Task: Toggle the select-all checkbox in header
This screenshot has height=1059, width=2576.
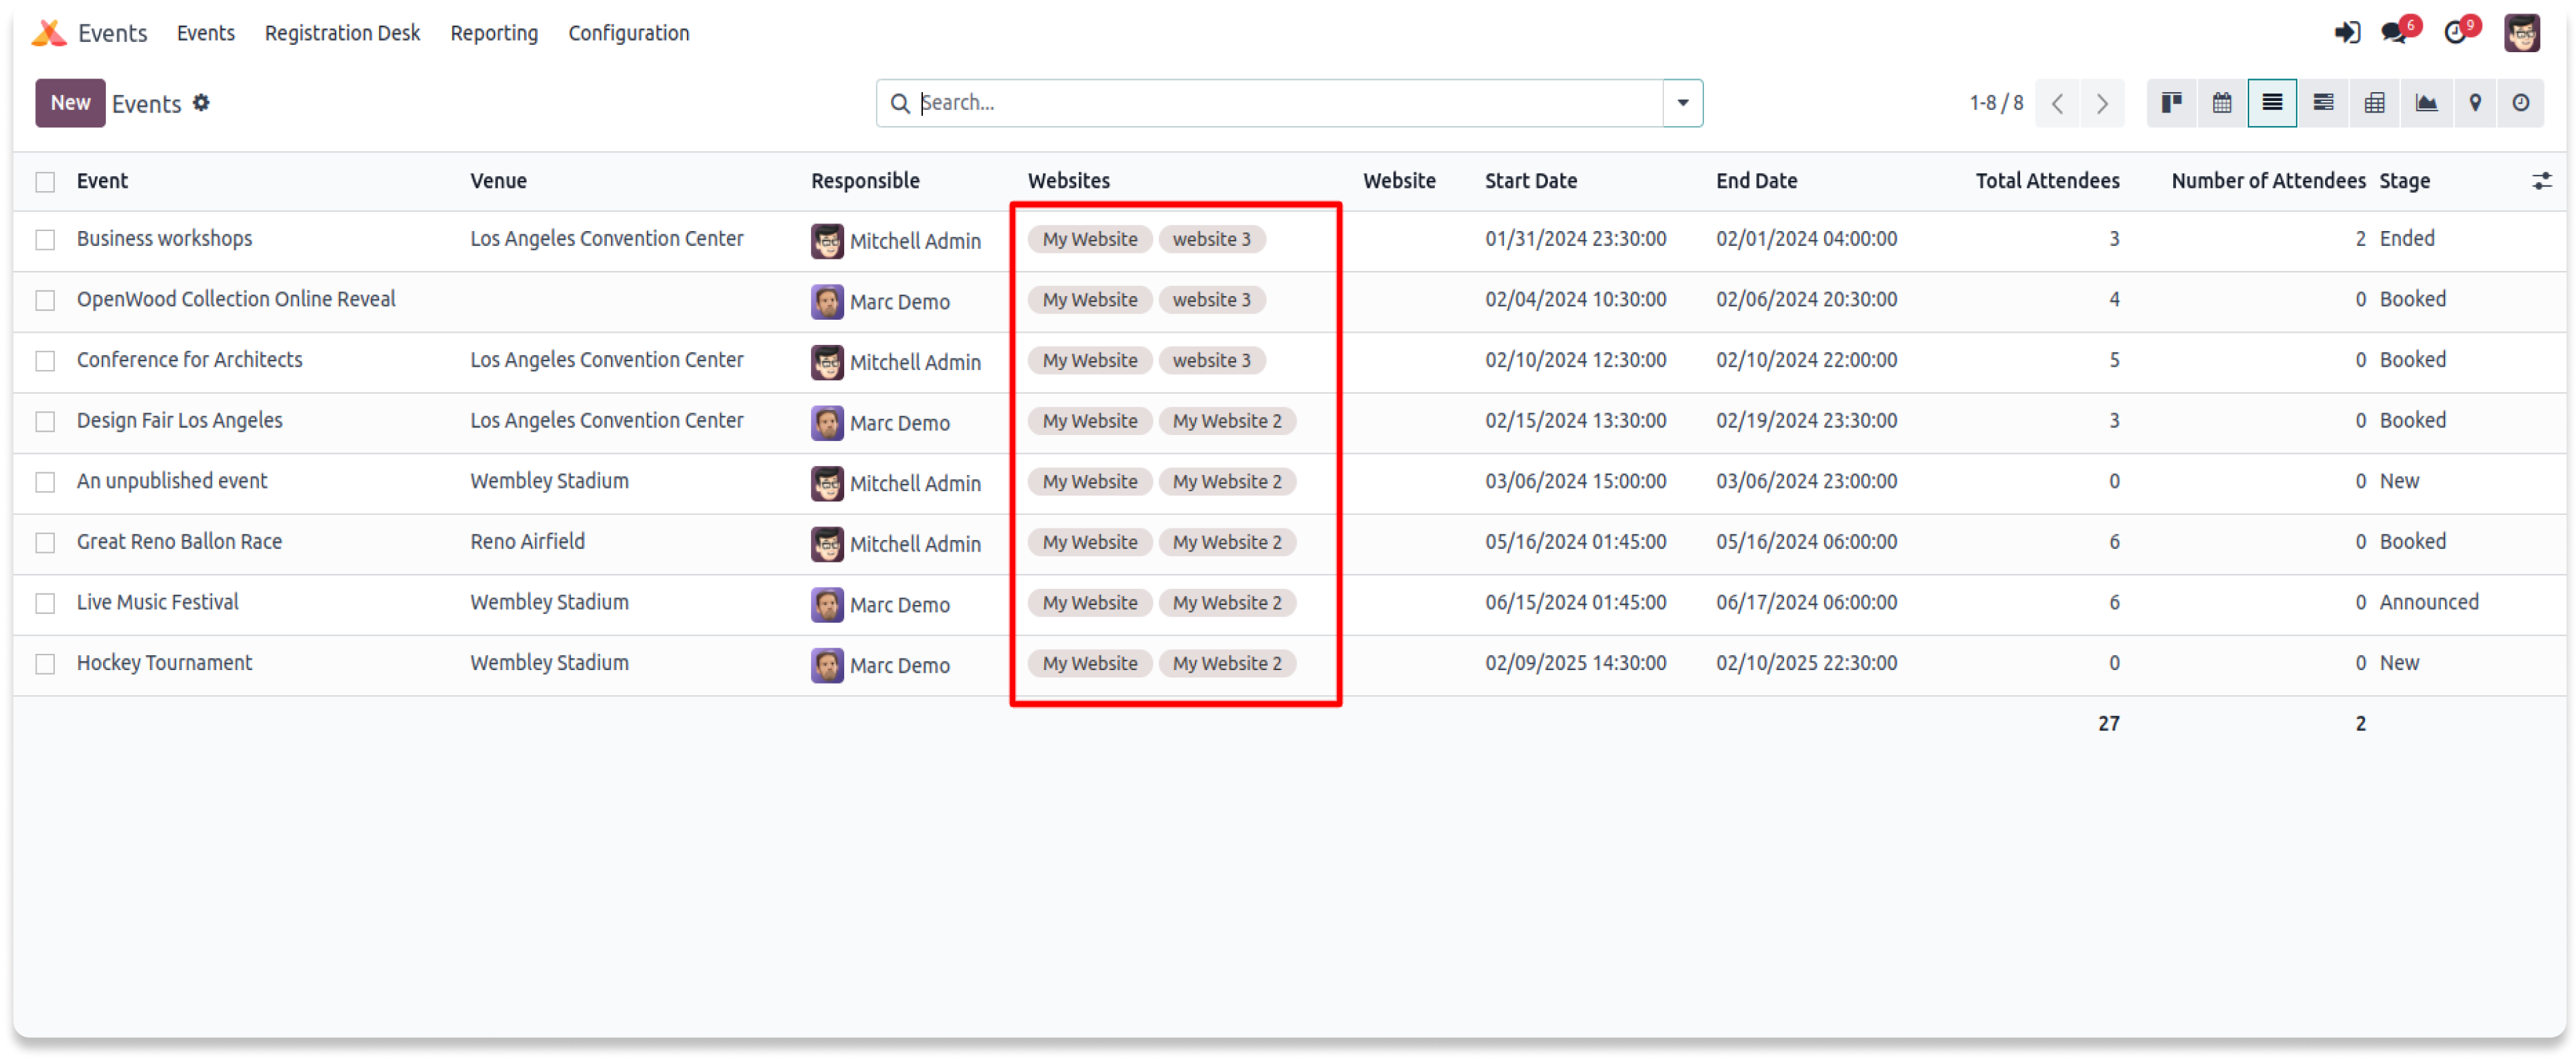Action: click(x=45, y=182)
